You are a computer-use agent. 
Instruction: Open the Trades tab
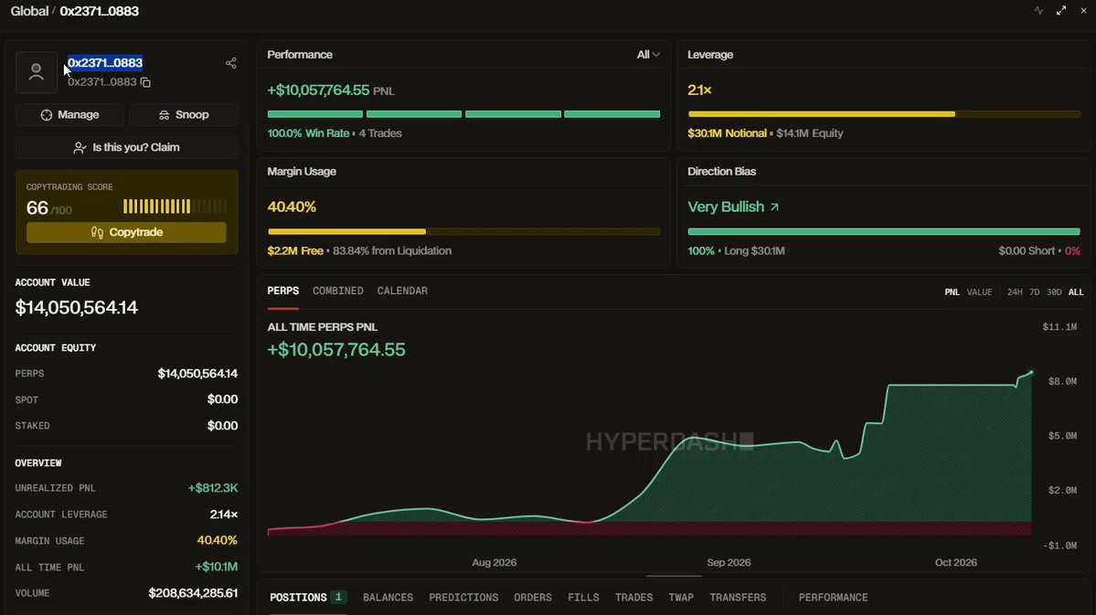634,598
